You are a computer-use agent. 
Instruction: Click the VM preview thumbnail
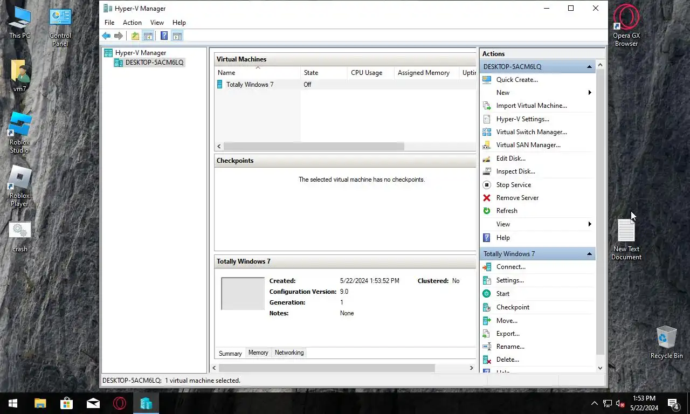pos(243,294)
